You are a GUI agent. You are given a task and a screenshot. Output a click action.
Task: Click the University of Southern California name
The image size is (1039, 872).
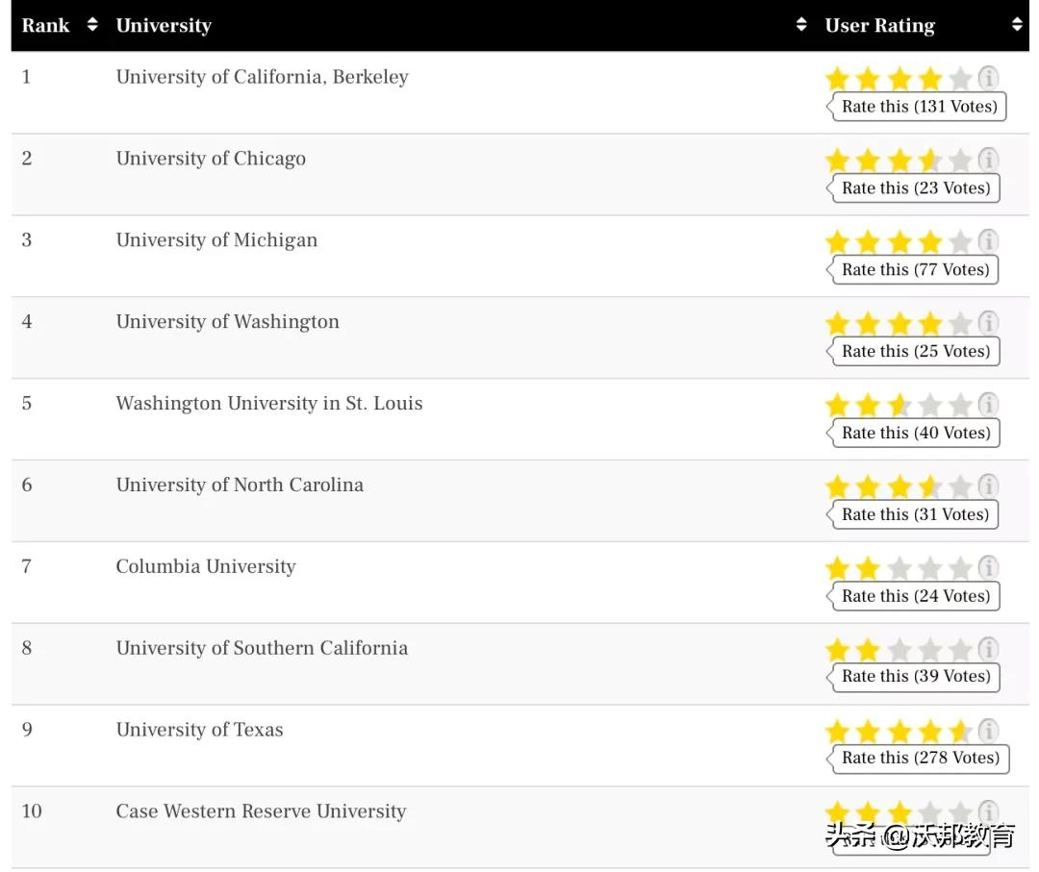(262, 648)
